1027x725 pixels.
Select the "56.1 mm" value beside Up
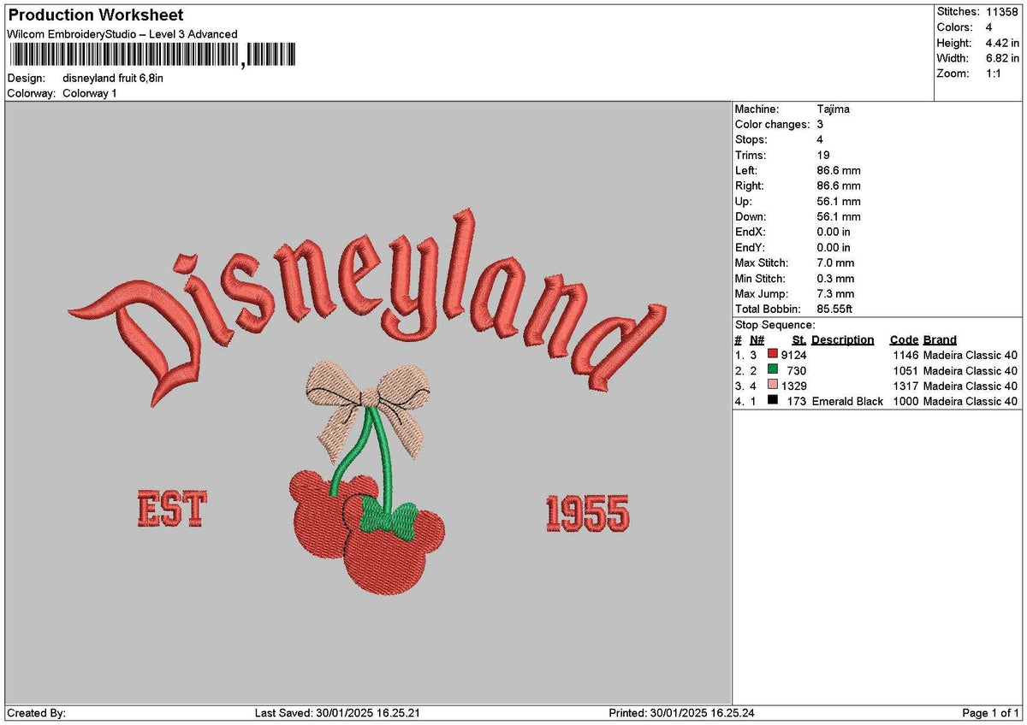coord(839,202)
